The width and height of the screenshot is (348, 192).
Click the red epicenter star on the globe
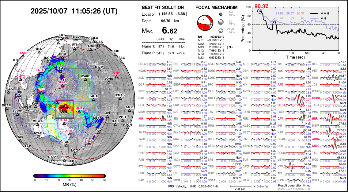[64, 108]
